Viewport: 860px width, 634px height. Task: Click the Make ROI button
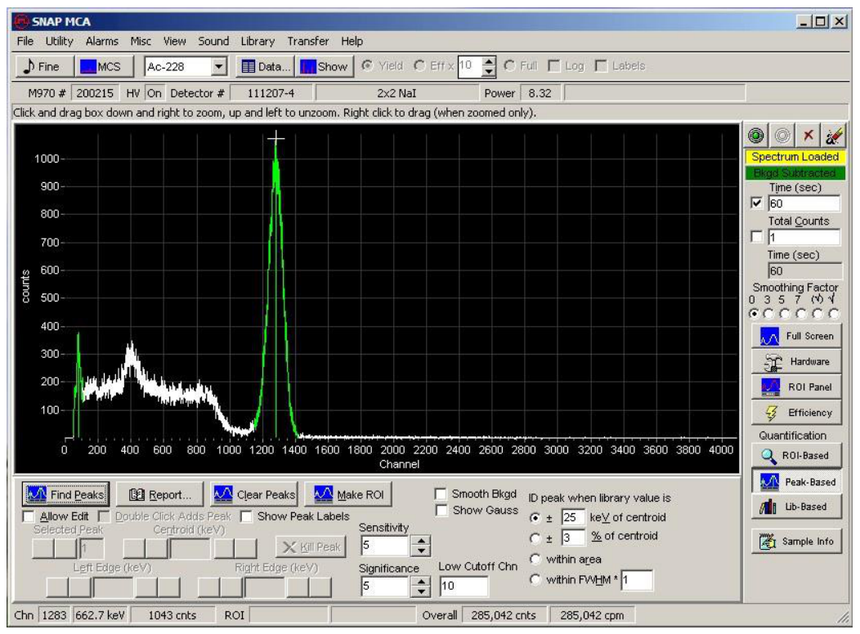tap(348, 494)
